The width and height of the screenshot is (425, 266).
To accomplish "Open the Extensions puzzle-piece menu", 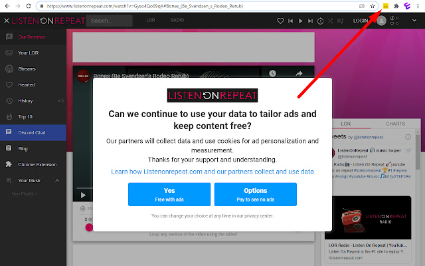I will point(396,6).
